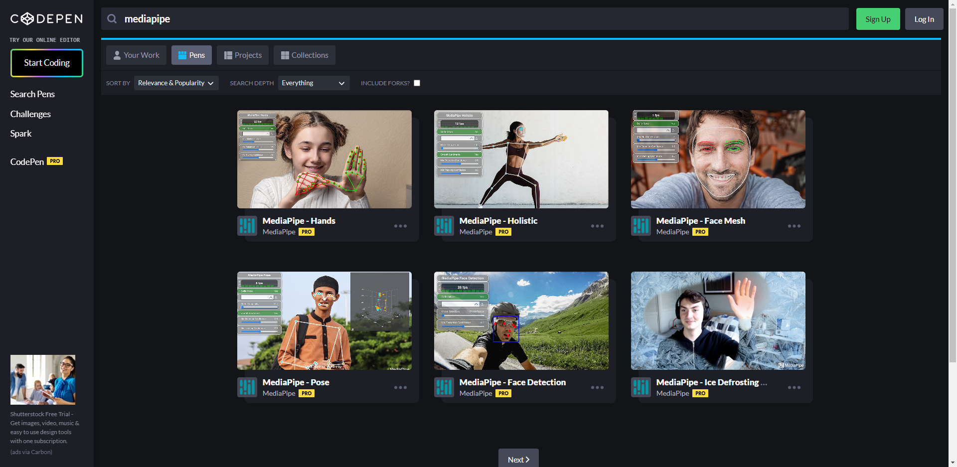Open the Search Depth Everything dropdown
The width and height of the screenshot is (957, 467).
coord(314,83)
